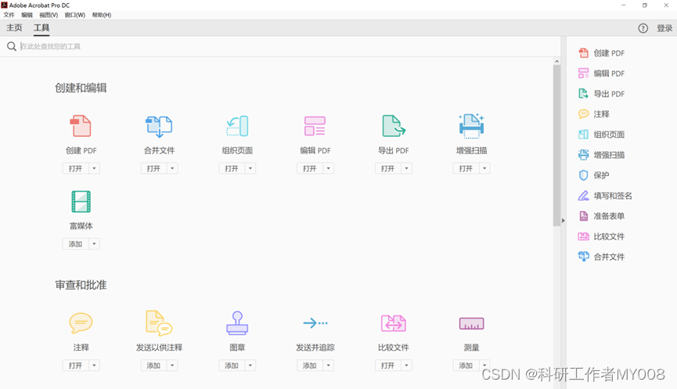Click the 增强扫描 printer icon in the main grid
Viewport: 677px width, 389px height.
click(x=471, y=126)
